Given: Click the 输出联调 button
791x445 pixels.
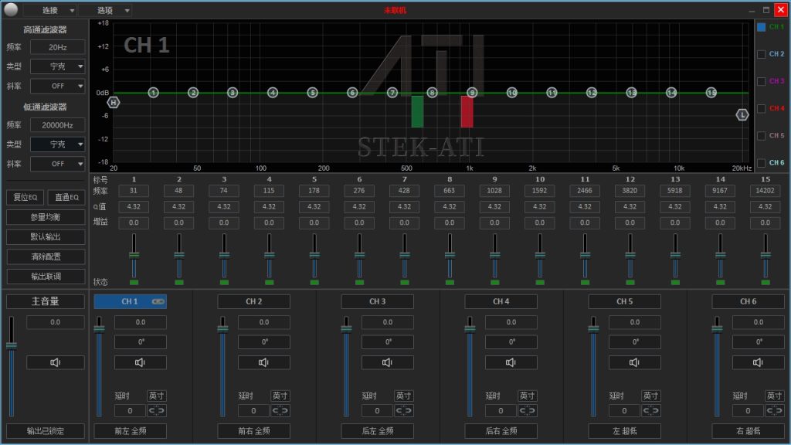Looking at the screenshot, I should [x=46, y=277].
